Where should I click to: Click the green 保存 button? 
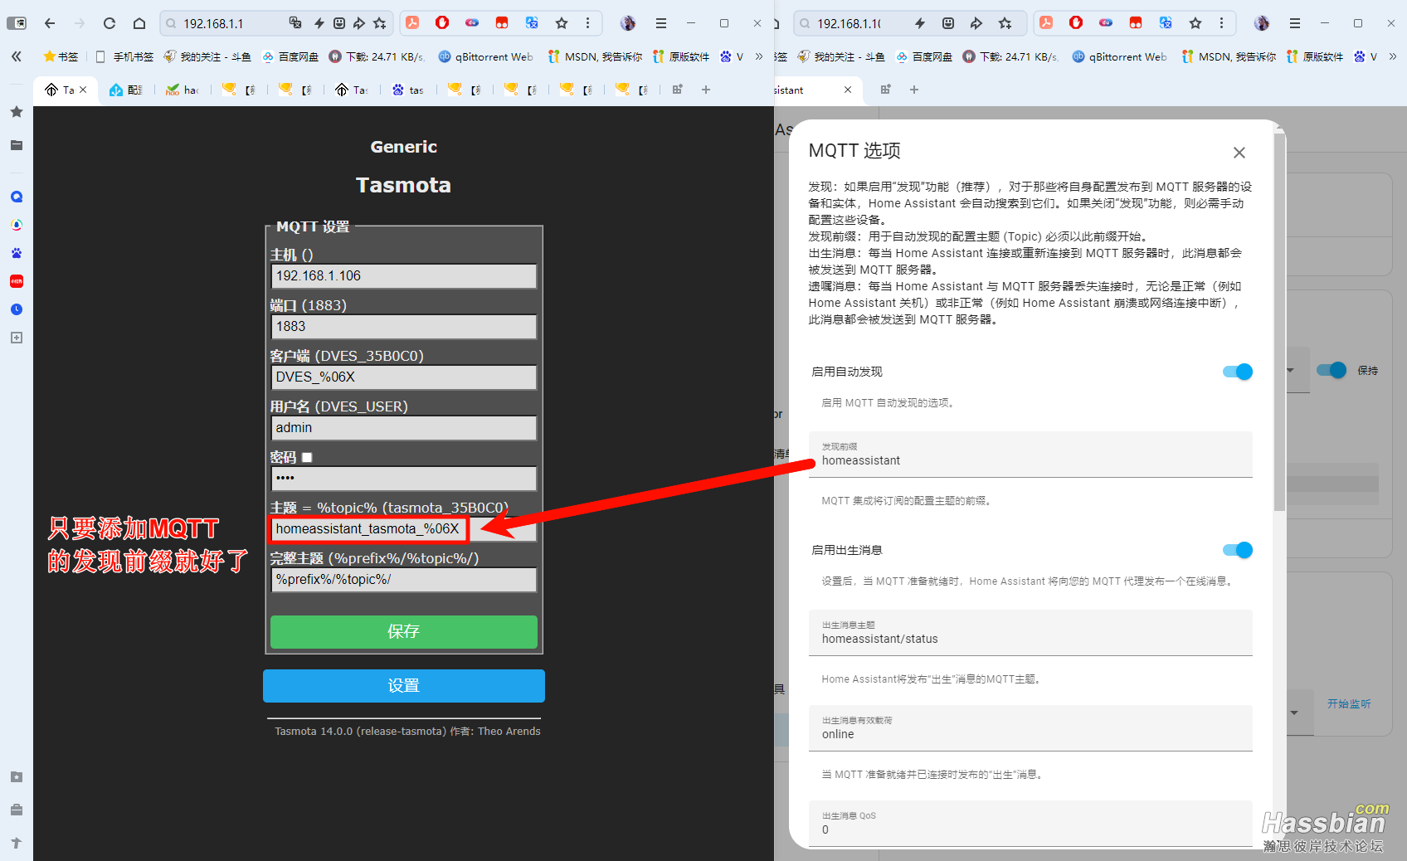(x=404, y=631)
